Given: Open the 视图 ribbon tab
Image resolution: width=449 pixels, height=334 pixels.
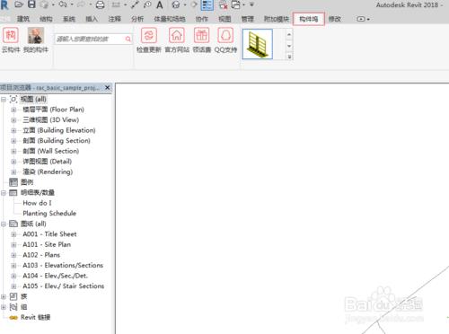Looking at the screenshot, I should 224,19.
